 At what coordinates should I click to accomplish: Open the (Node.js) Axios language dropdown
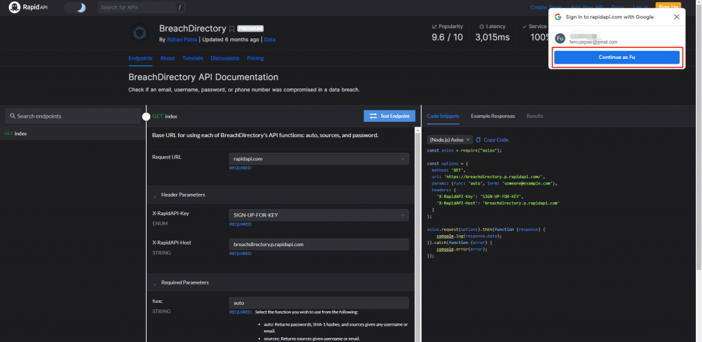click(x=449, y=139)
